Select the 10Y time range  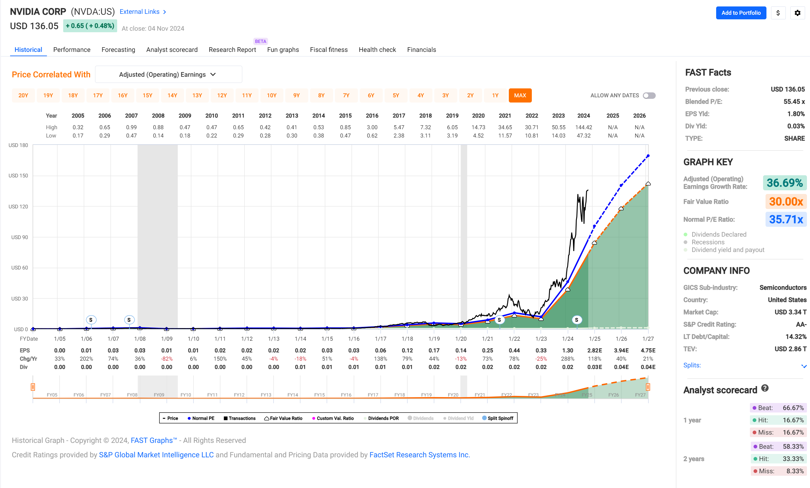[272, 95]
